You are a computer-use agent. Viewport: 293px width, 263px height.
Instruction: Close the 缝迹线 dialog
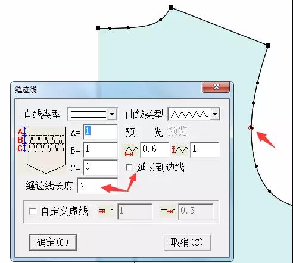click(x=216, y=87)
